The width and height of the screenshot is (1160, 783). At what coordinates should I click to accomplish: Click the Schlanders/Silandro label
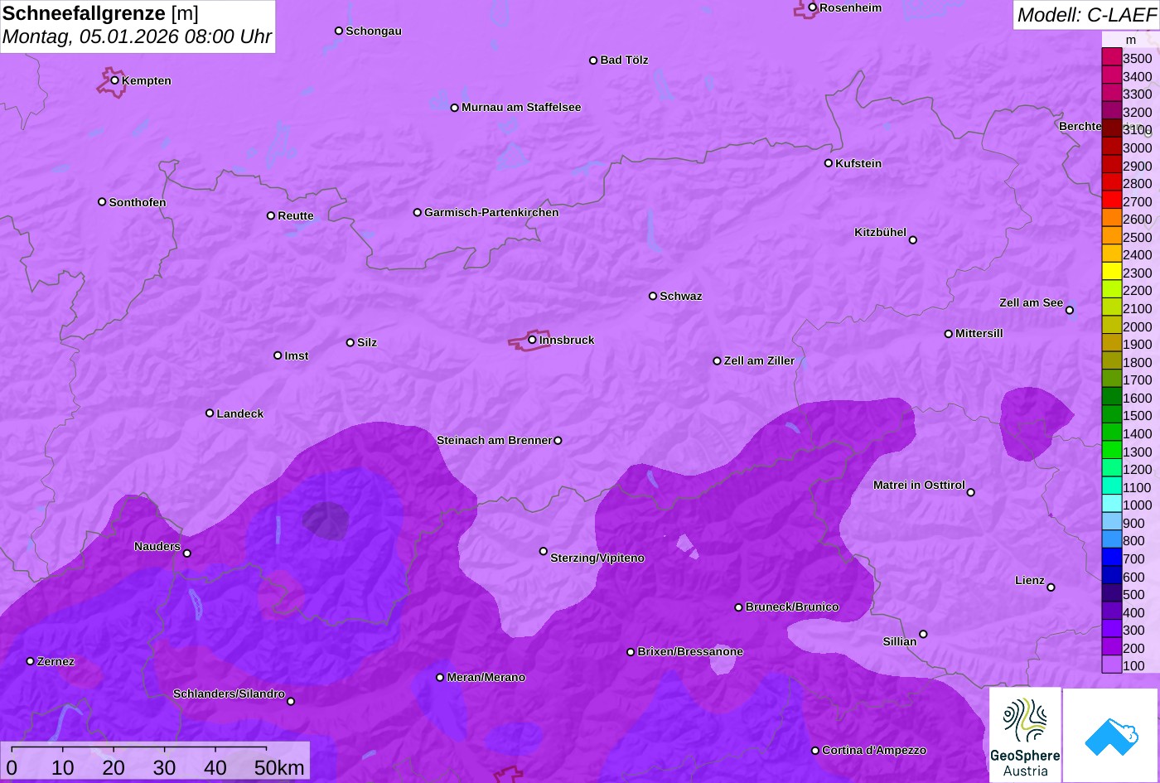229,694
